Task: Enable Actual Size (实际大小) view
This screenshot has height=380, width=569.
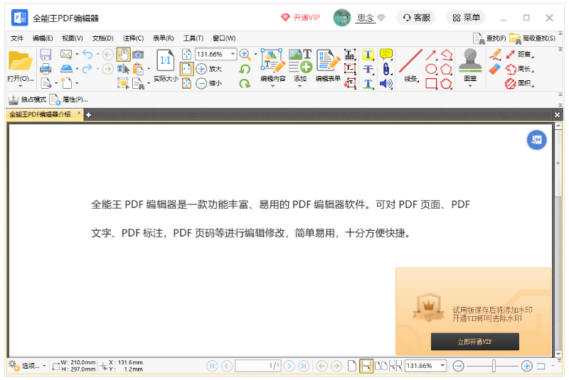Action: [165, 65]
